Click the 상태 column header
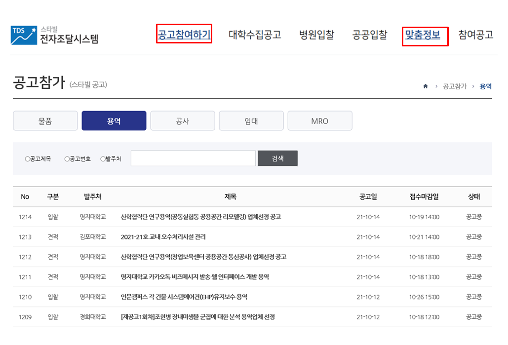The image size is (508, 345). 474,196
